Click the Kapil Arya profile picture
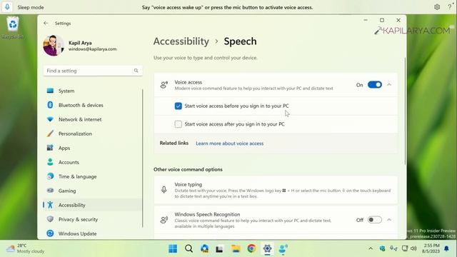The height and width of the screenshot is (257, 457). coord(54,46)
